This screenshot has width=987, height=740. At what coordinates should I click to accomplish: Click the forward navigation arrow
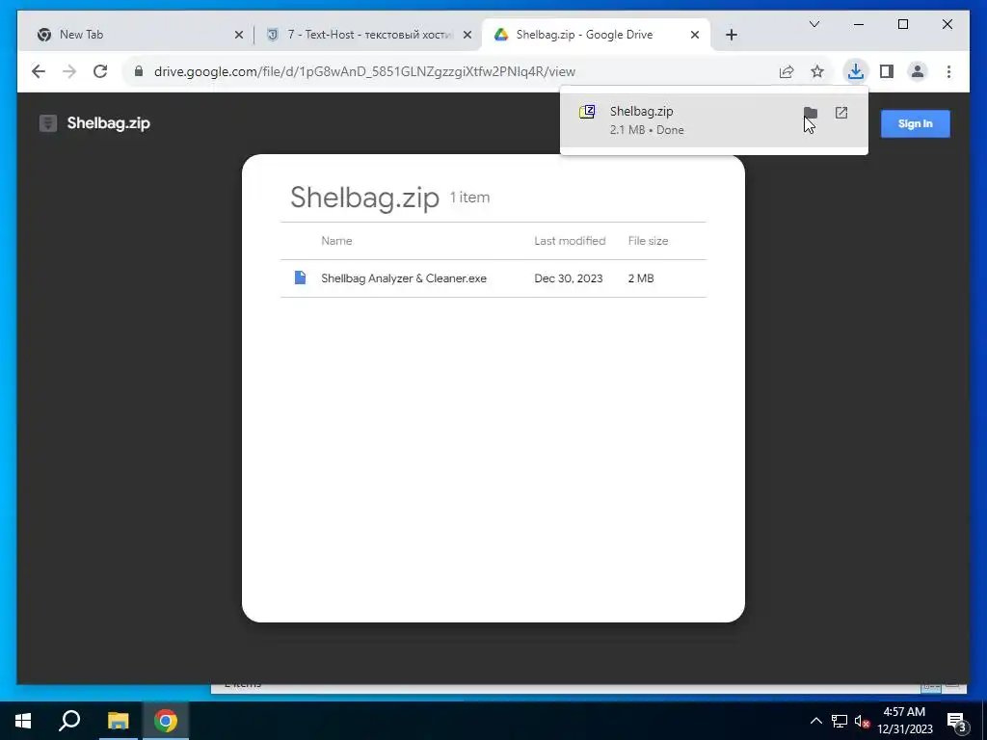[69, 71]
